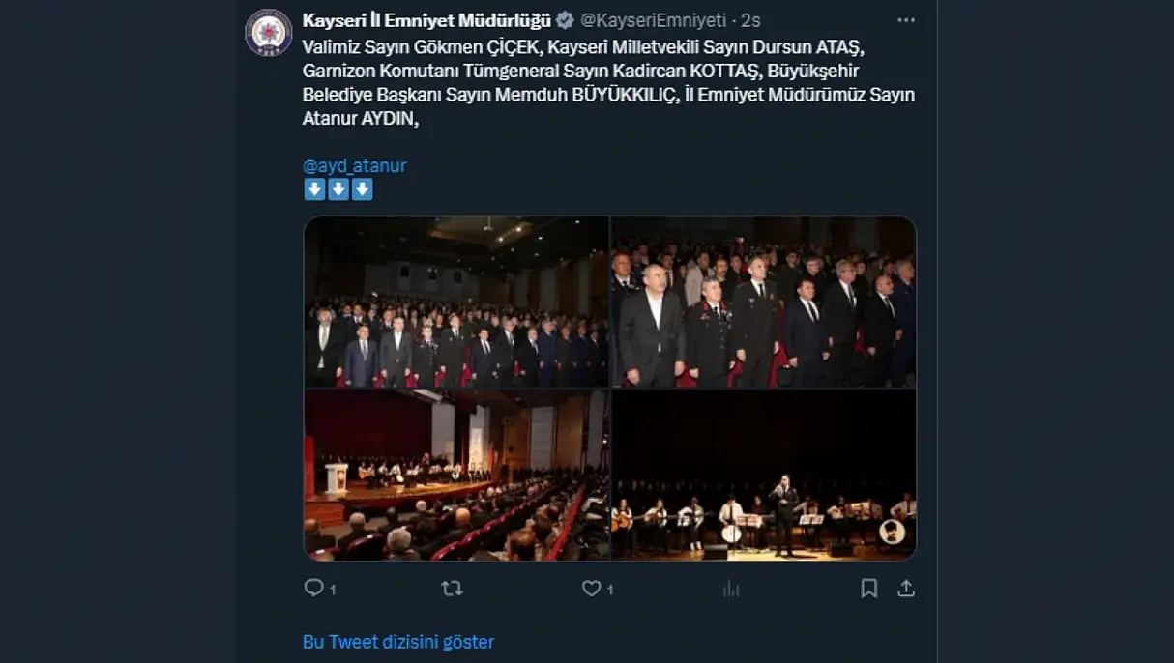
Task: Open Kayseri İl Emniyet Müdürlüğü profile name
Action: point(426,20)
